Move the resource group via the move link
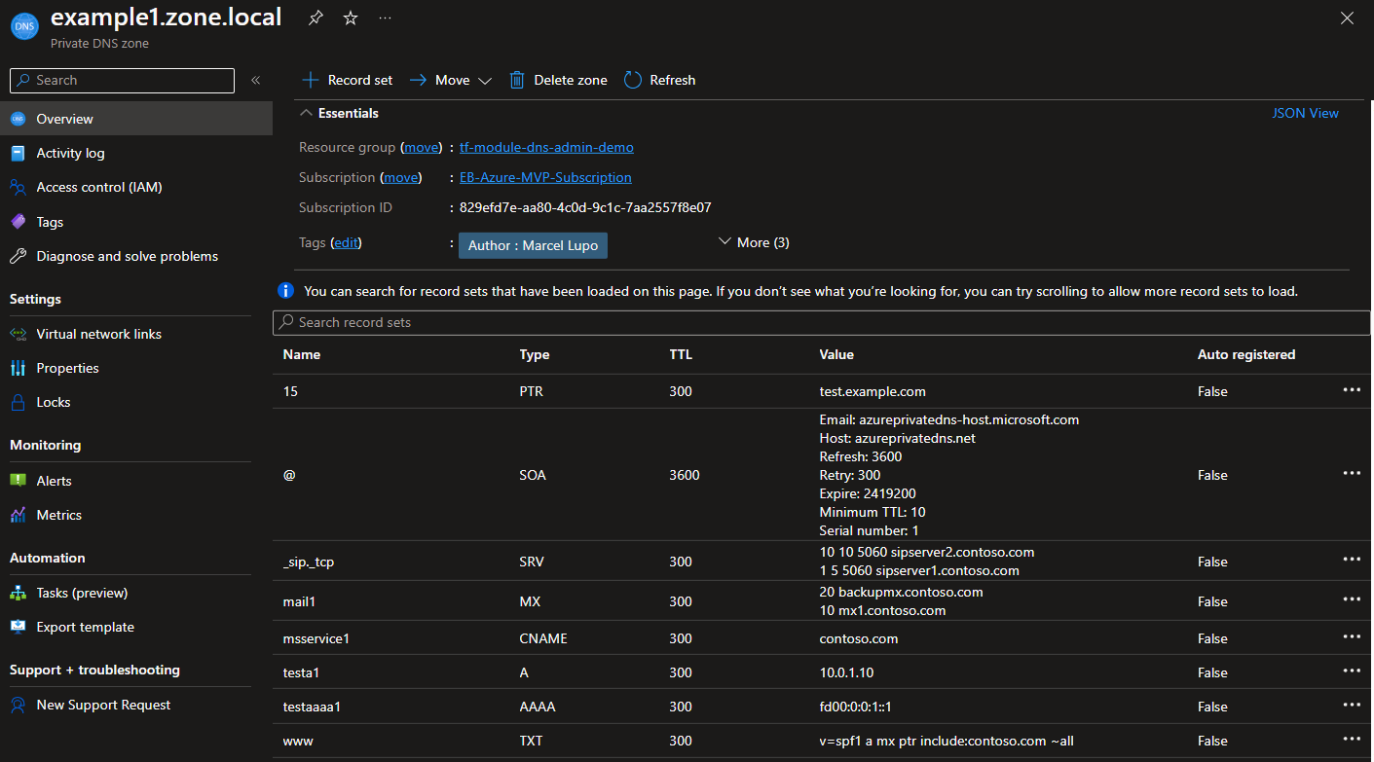 422,148
